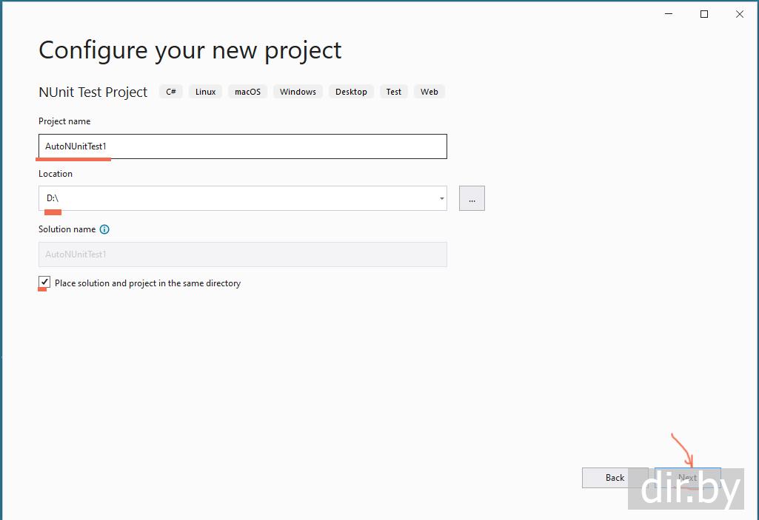Image resolution: width=759 pixels, height=520 pixels.
Task: Click the C# language tag
Action: (x=171, y=92)
